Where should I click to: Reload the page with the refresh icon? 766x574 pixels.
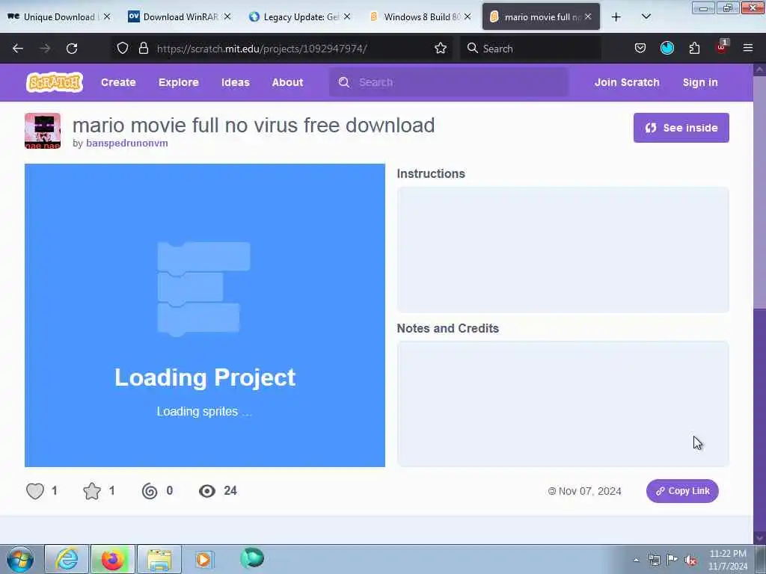pos(72,49)
